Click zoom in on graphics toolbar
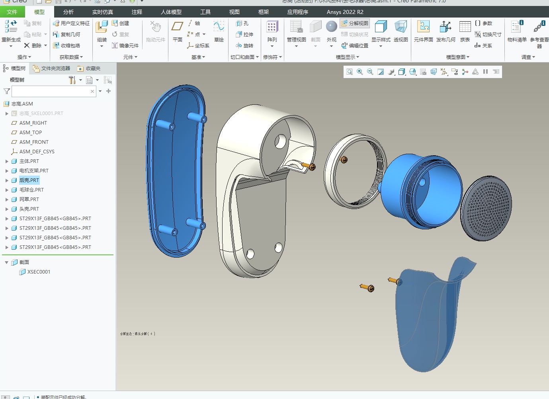The height and width of the screenshot is (399, 549). pyautogui.click(x=360, y=72)
